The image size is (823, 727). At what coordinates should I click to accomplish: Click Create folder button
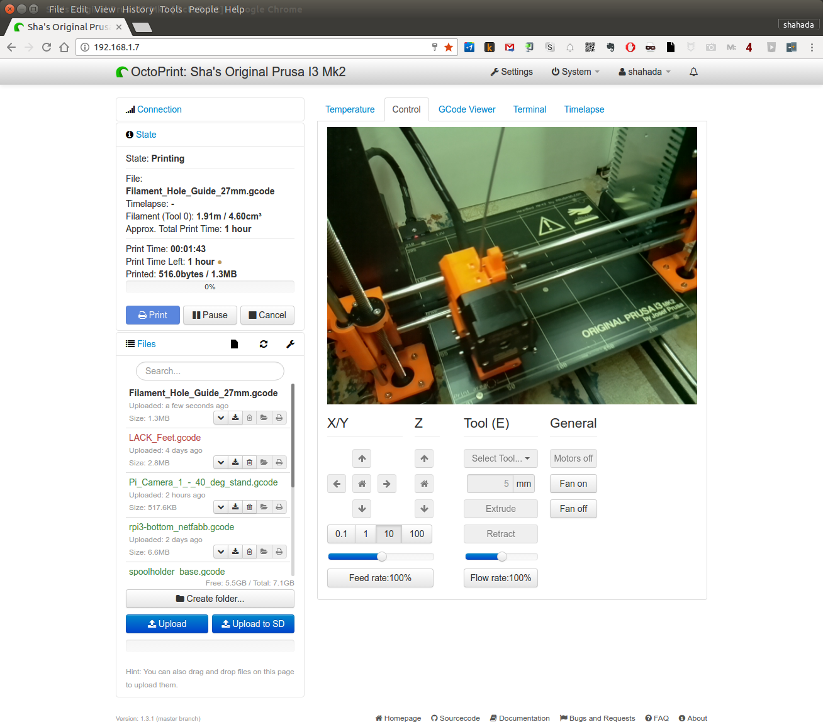(210, 599)
